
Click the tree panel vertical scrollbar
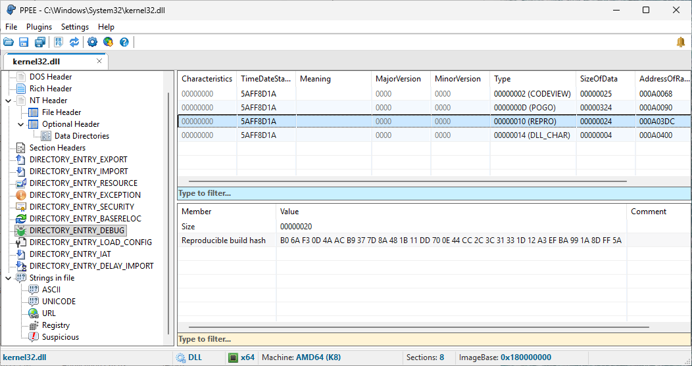click(x=169, y=214)
